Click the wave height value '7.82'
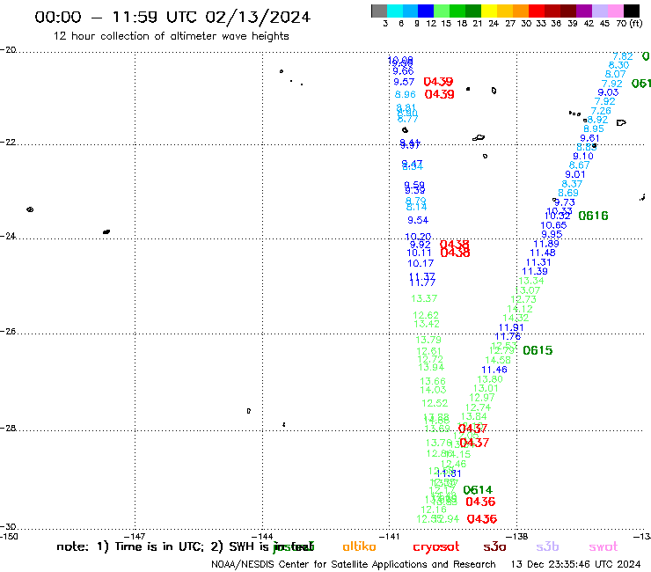This screenshot has height=572, width=651. [623, 56]
